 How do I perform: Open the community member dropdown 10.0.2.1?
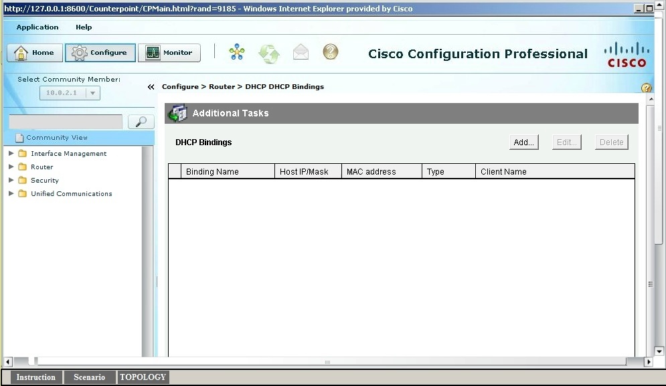click(70, 92)
